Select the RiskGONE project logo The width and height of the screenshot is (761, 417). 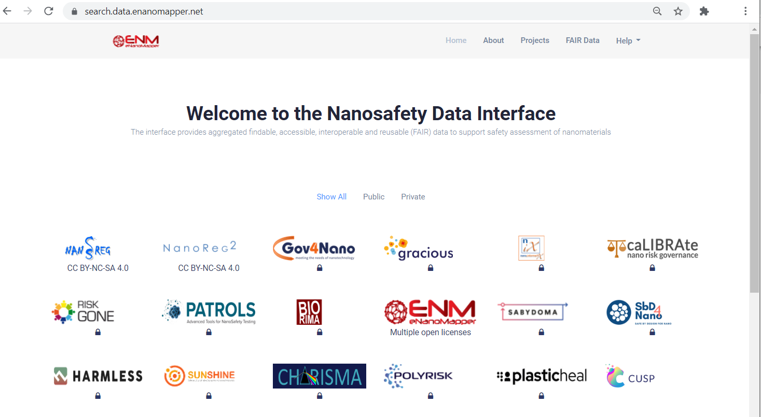(x=83, y=312)
